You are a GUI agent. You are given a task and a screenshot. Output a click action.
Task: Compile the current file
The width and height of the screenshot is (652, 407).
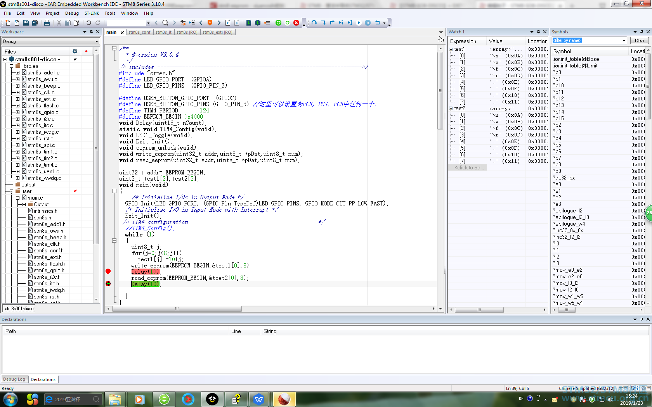(x=249, y=23)
